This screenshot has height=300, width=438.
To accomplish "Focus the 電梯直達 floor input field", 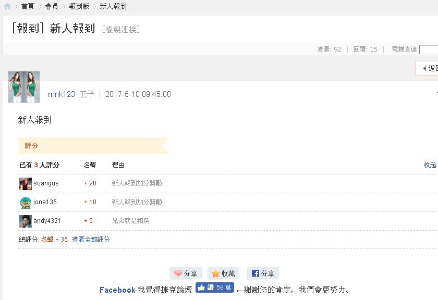I will (429, 49).
